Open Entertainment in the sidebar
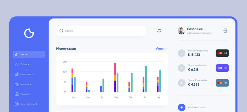This screenshot has height=112, width=247. (x=28, y=104)
